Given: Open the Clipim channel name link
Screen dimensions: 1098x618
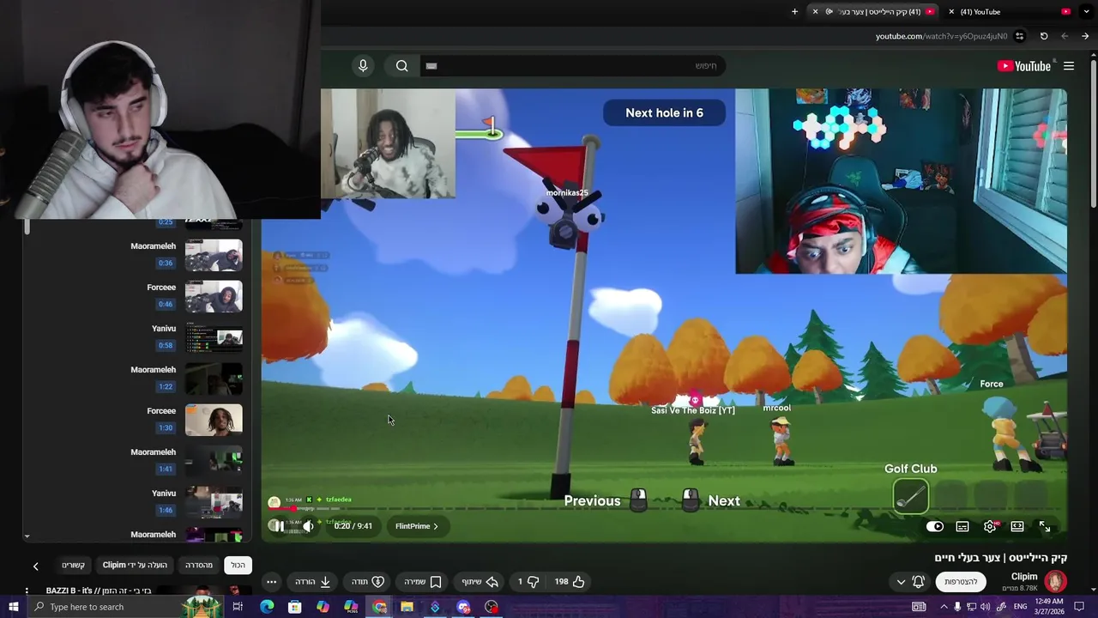Looking at the screenshot, I should [1024, 576].
